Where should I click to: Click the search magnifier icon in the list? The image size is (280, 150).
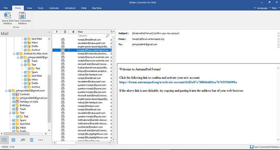click(108, 36)
